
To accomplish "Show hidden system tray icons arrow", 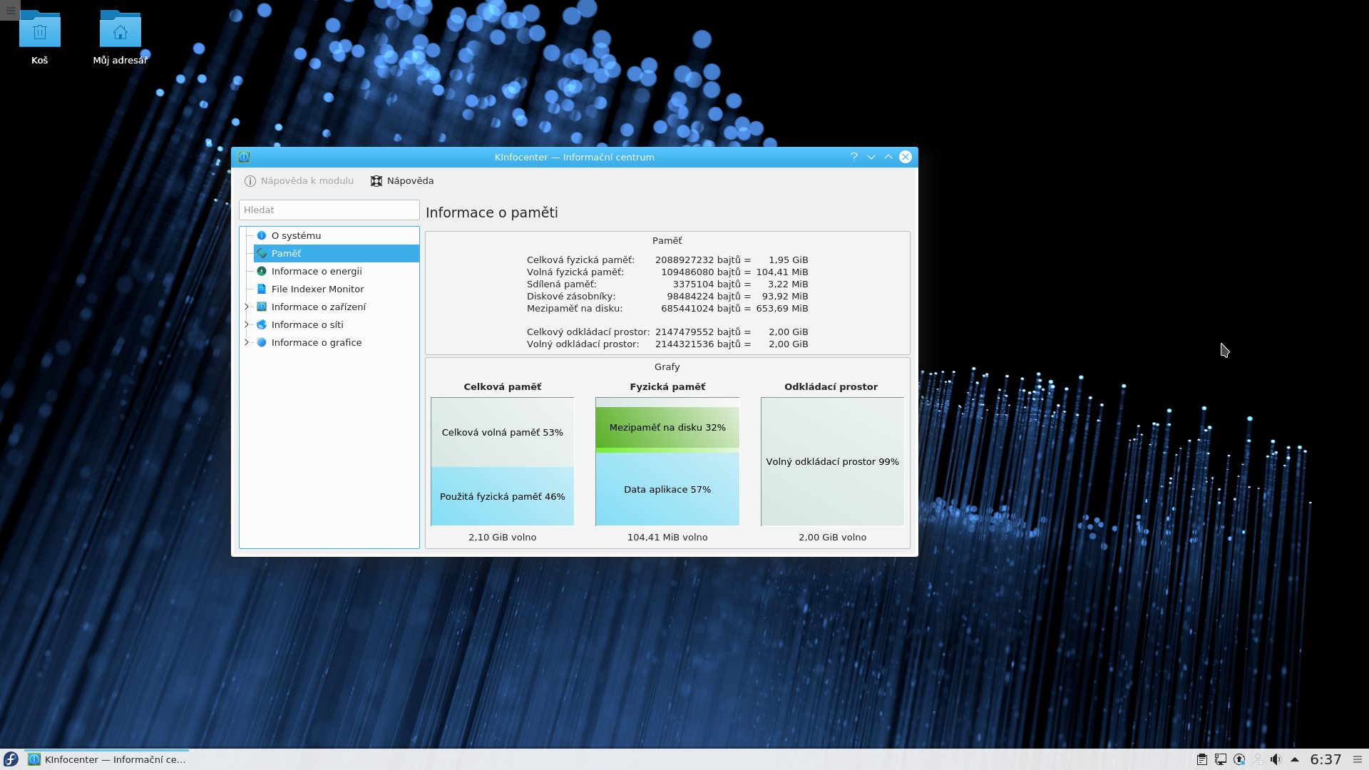I will (1295, 759).
